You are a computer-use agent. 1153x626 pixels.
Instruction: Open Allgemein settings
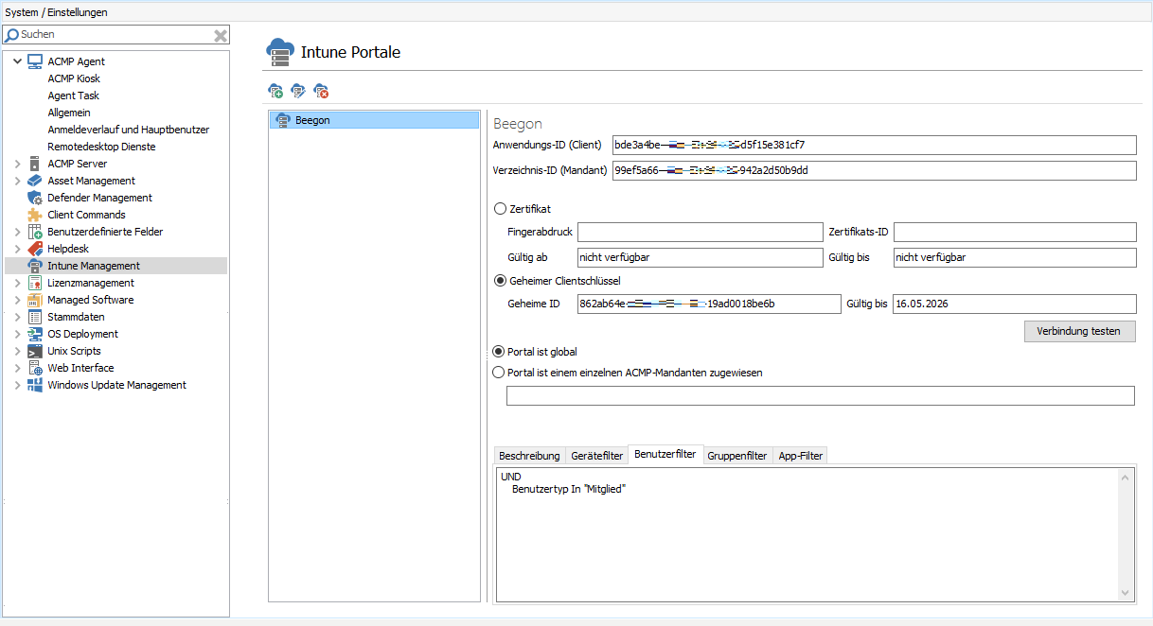[69, 113]
